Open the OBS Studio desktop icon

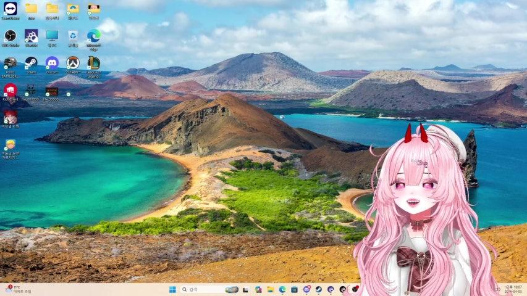coord(10,38)
